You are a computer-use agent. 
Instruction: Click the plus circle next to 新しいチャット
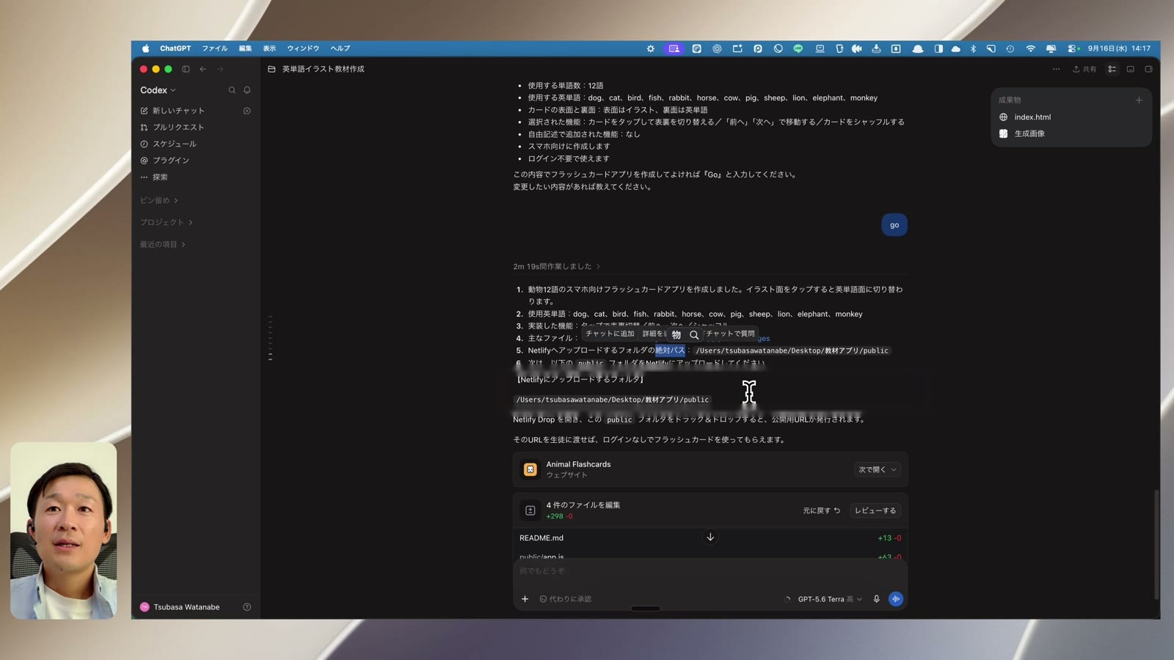(x=247, y=111)
